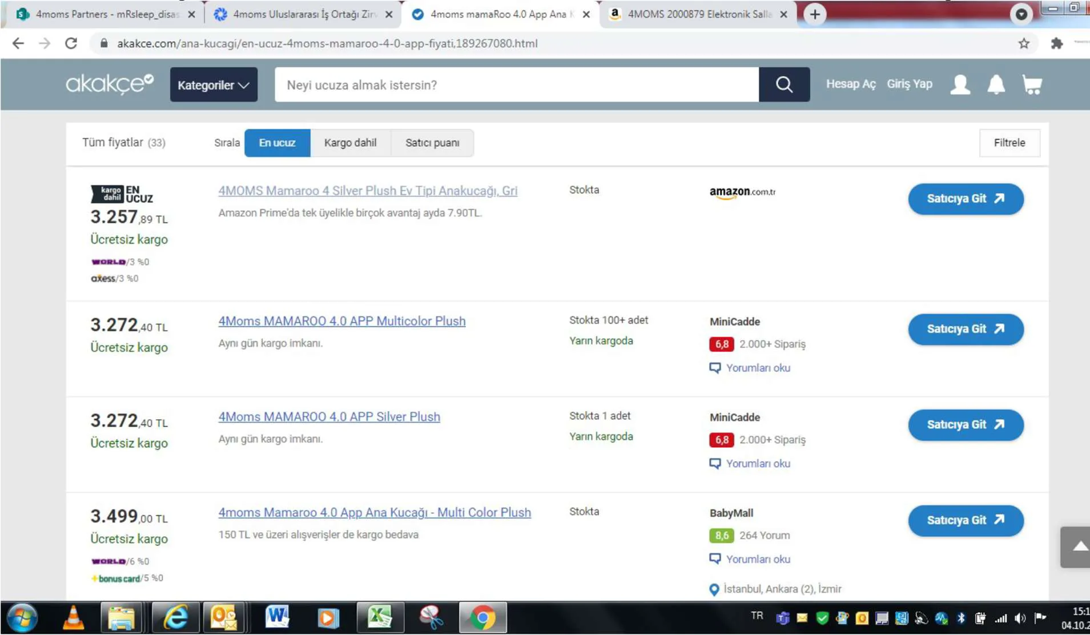Go to seller for Multicolor Plush listing
This screenshot has width=1090, height=635.
pos(966,329)
